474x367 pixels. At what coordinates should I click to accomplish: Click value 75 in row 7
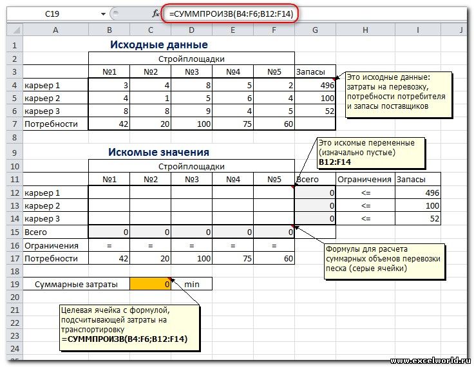tap(232, 124)
